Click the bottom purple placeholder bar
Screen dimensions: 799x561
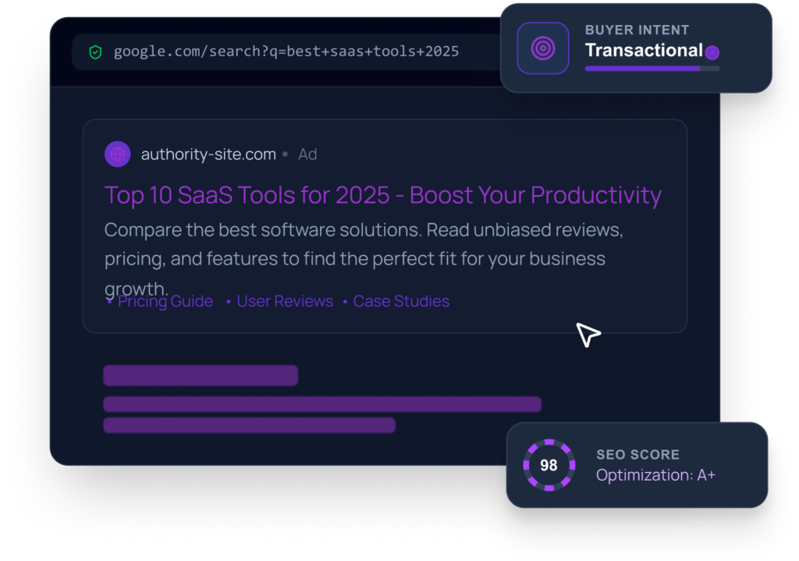coord(249,425)
